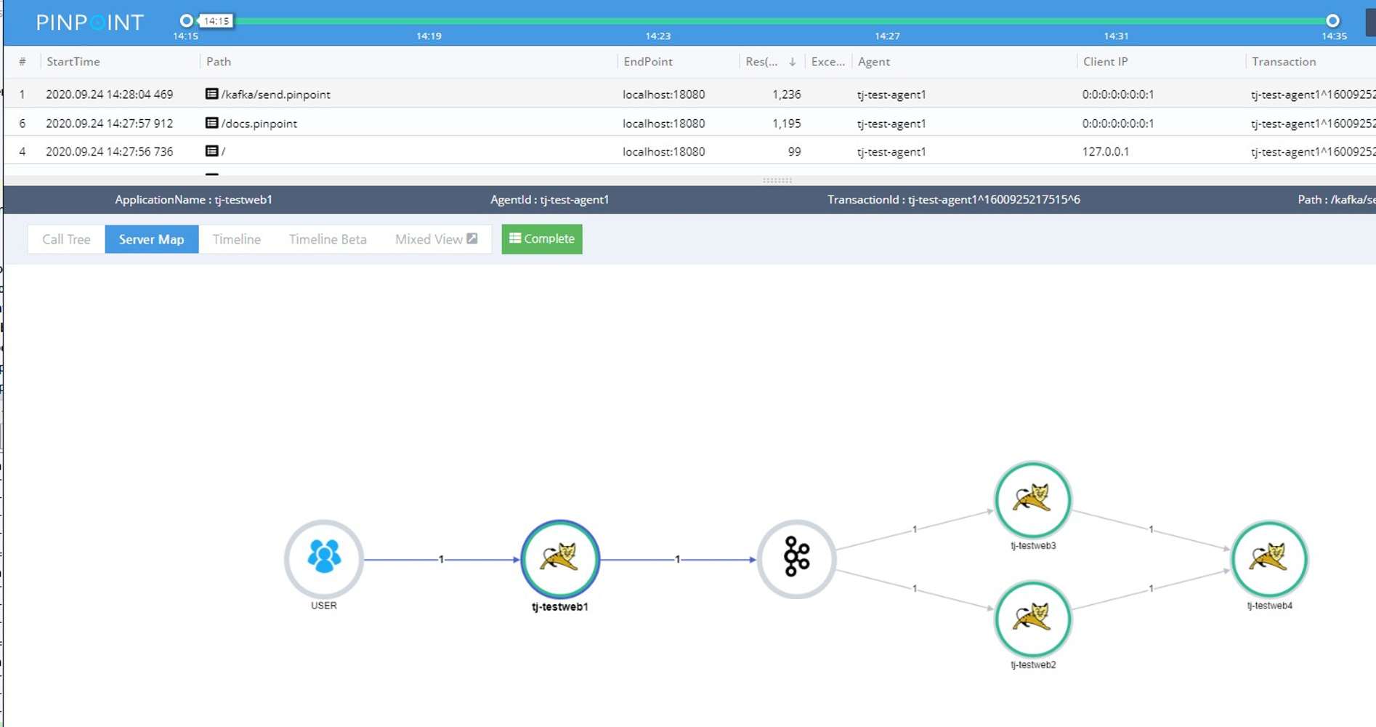
Task: Click the Agent column header
Action: click(874, 62)
